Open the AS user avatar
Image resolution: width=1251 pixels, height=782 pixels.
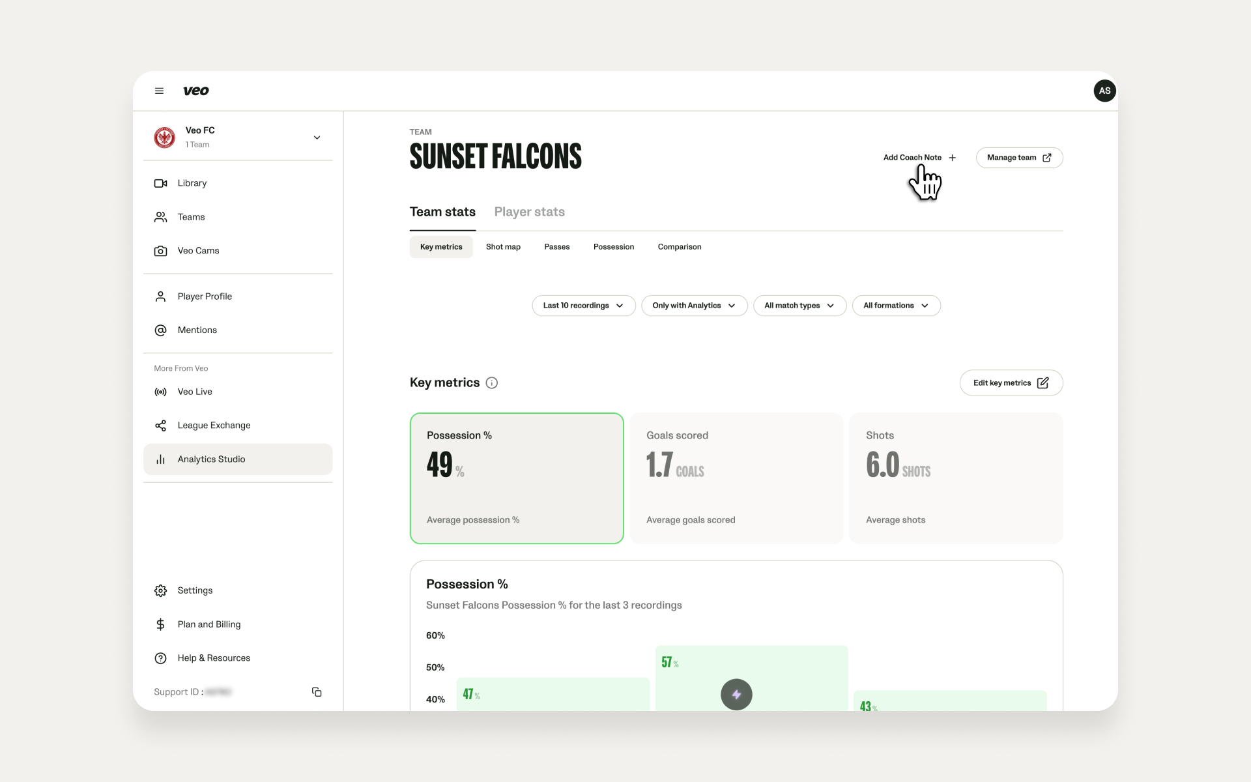coord(1104,91)
